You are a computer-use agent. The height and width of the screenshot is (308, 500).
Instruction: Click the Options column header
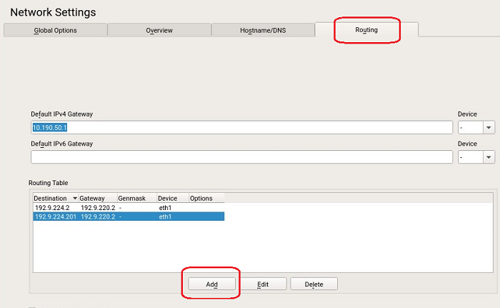tap(205, 198)
